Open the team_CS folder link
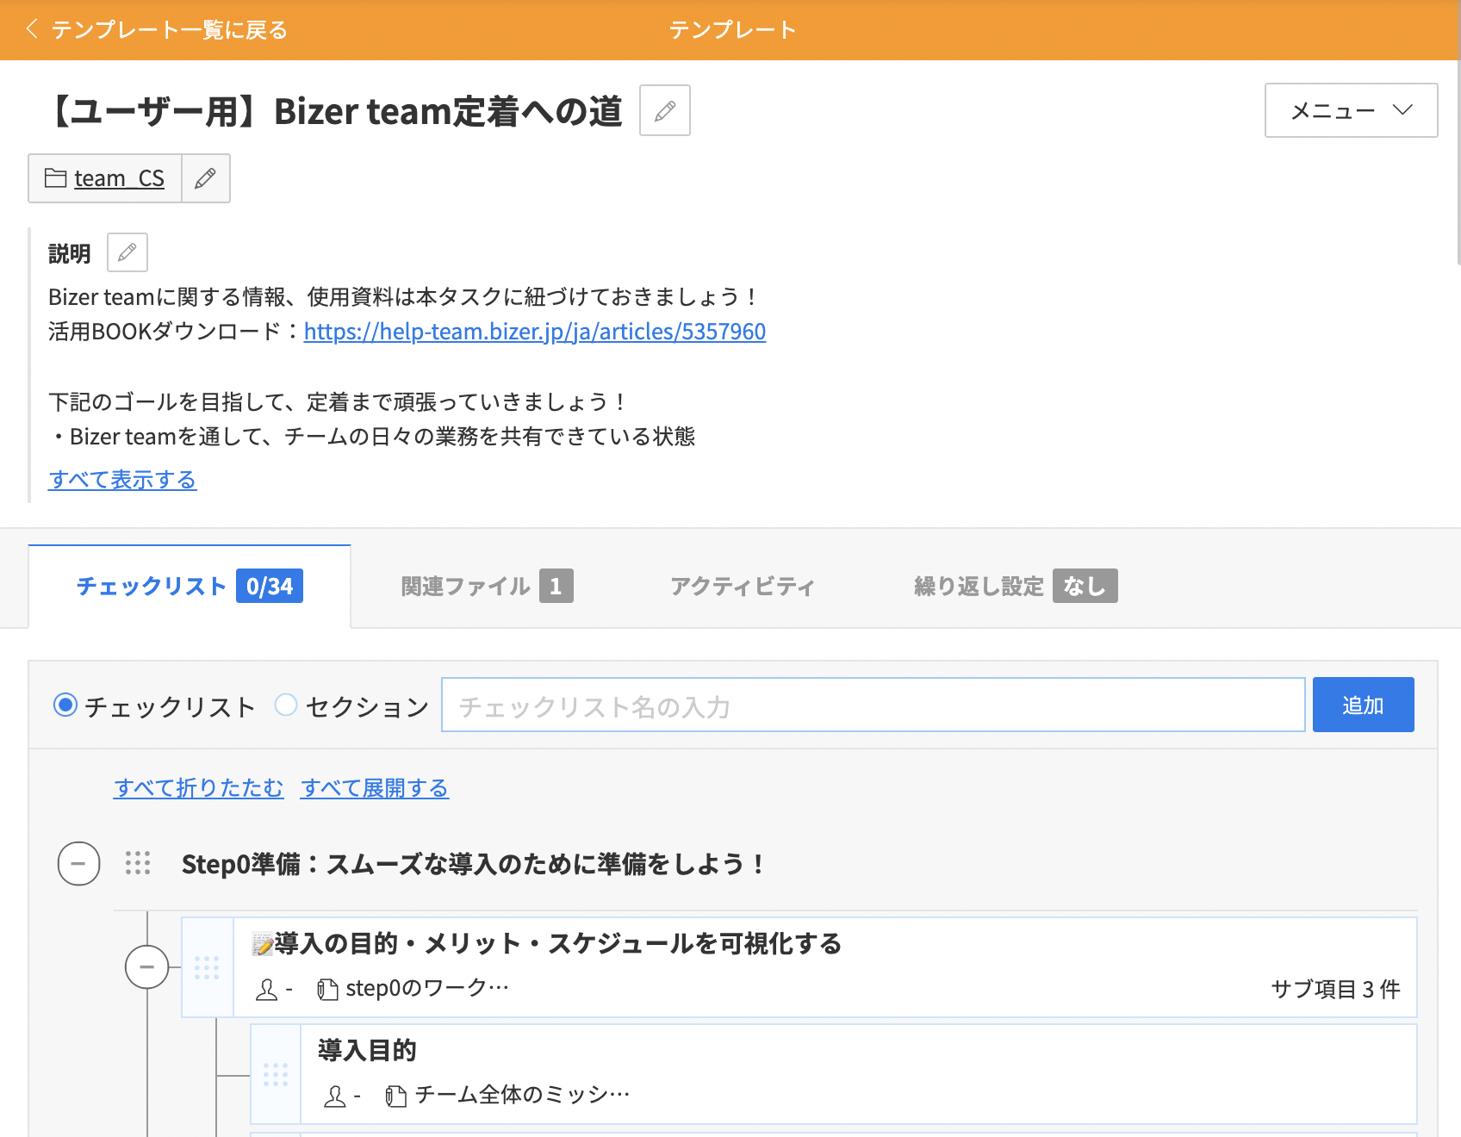The height and width of the screenshot is (1137, 1461). click(x=119, y=178)
